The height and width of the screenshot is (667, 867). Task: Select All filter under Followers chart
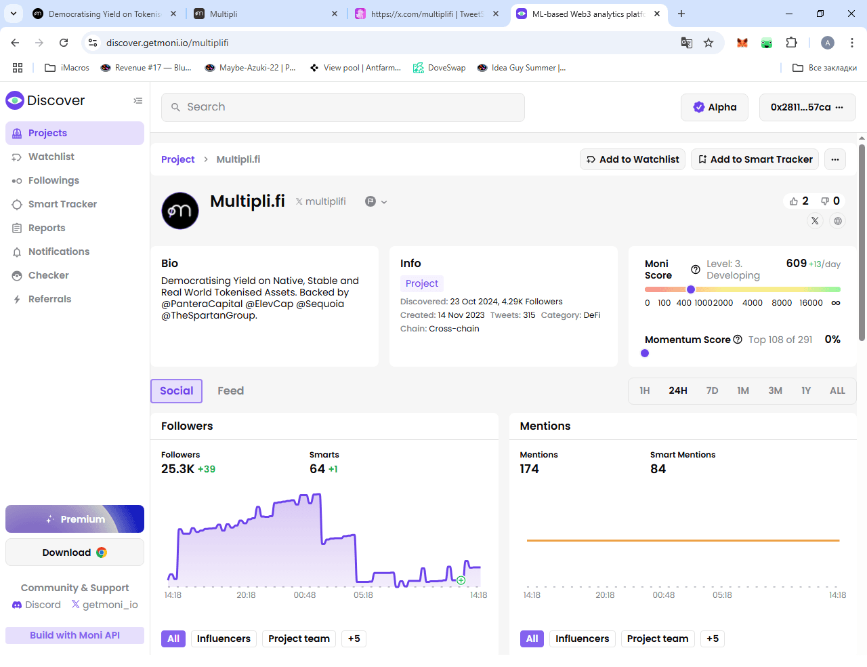click(173, 639)
